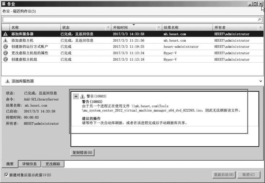Select the 添加虚拟主机 job row
Viewport: 265px width, 183px height.
[x=132, y=40]
